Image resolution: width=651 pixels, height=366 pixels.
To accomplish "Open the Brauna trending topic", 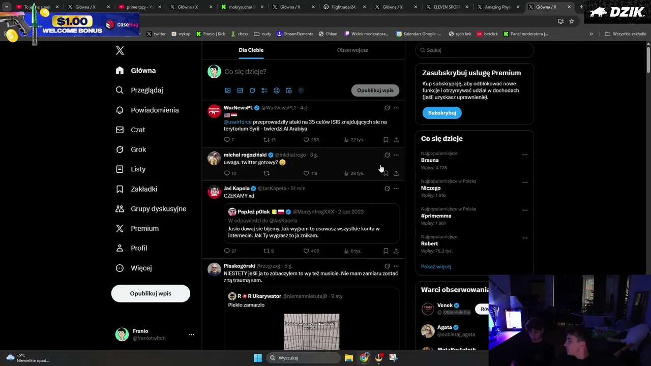I will pyautogui.click(x=430, y=160).
